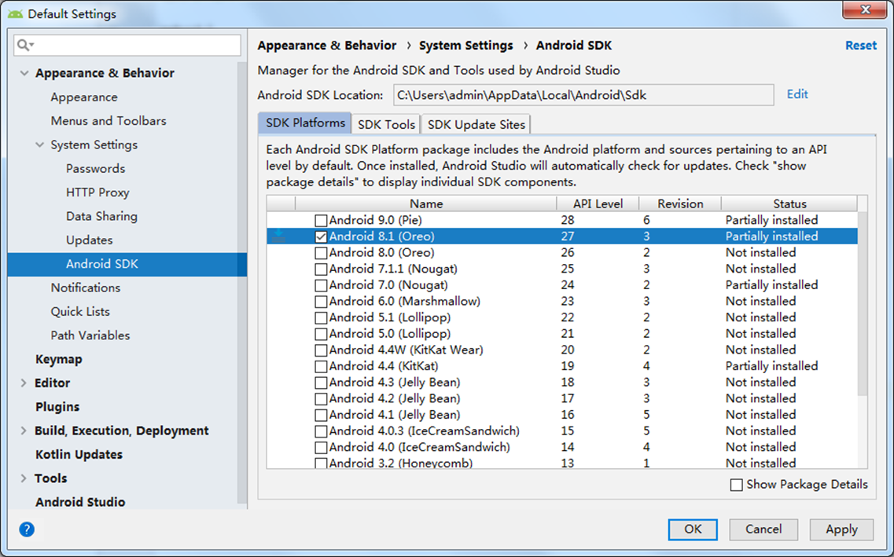This screenshot has height=557, width=894.
Task: Click the blue help question mark icon
Action: pyautogui.click(x=27, y=529)
